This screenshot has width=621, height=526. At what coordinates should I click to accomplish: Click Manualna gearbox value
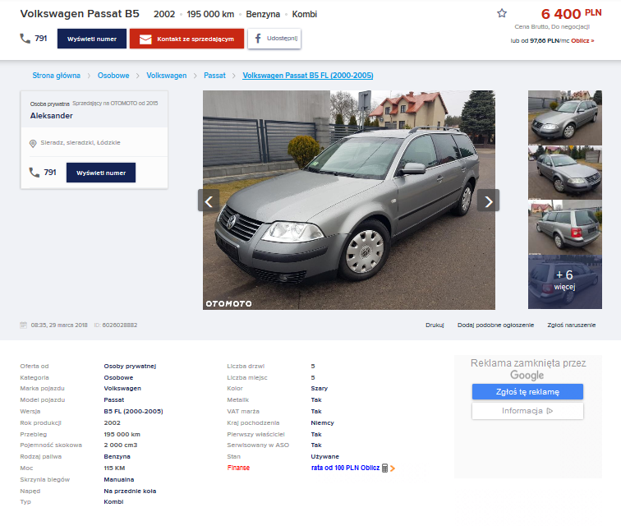119,480
